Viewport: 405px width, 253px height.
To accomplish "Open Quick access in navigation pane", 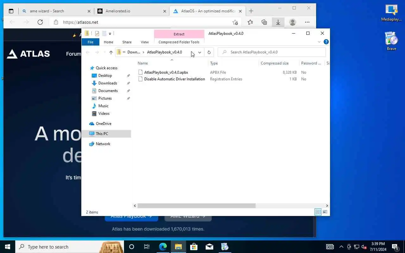I will pos(106,68).
